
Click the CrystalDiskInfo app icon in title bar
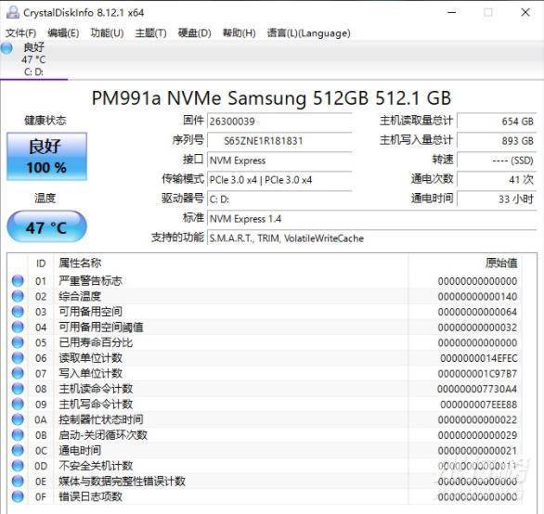[13, 12]
